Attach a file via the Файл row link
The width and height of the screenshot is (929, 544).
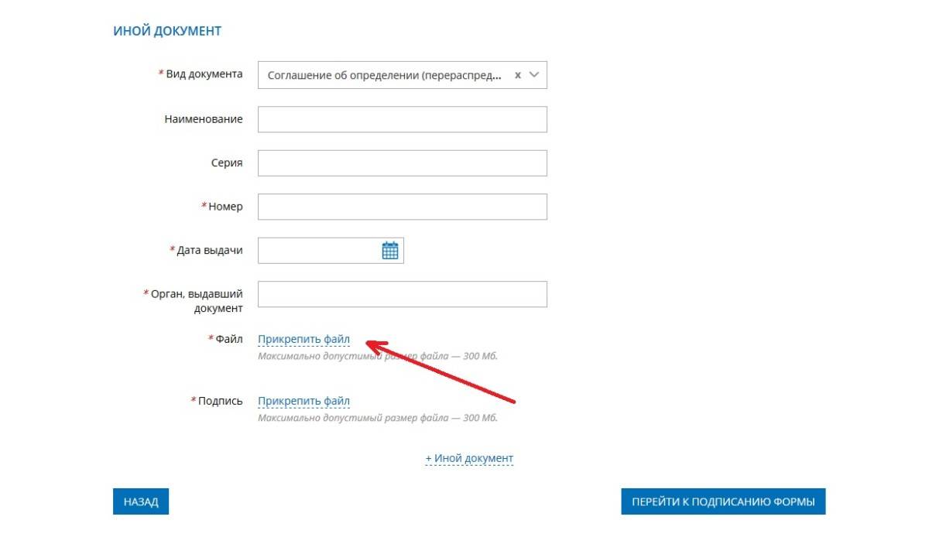303,339
